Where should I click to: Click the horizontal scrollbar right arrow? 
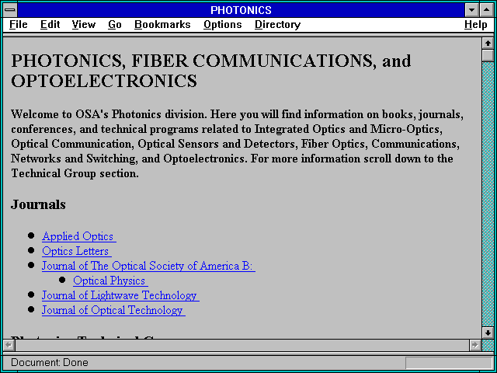coord(474,345)
